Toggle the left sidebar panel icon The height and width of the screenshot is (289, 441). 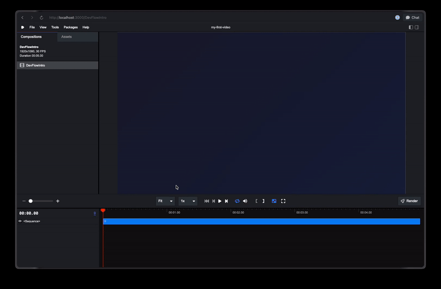[x=411, y=27]
